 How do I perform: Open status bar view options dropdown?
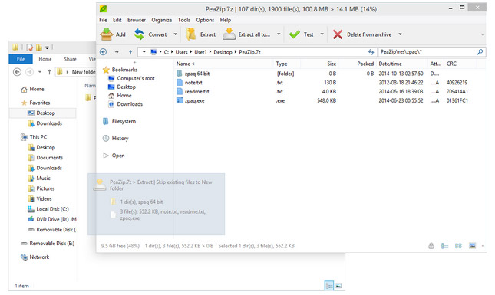pos(483,246)
